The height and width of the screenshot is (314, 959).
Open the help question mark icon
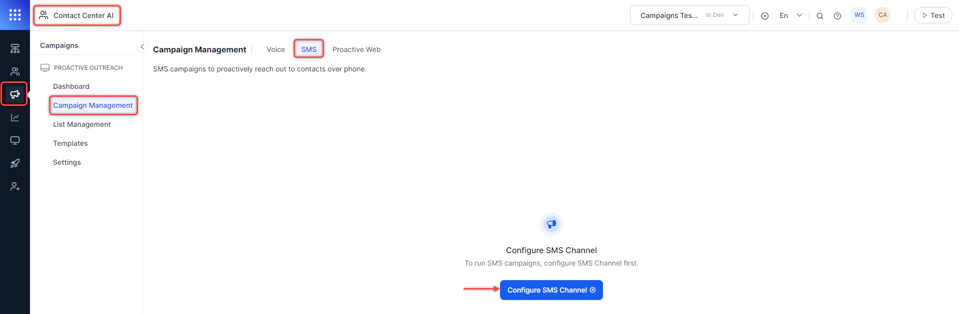click(837, 15)
